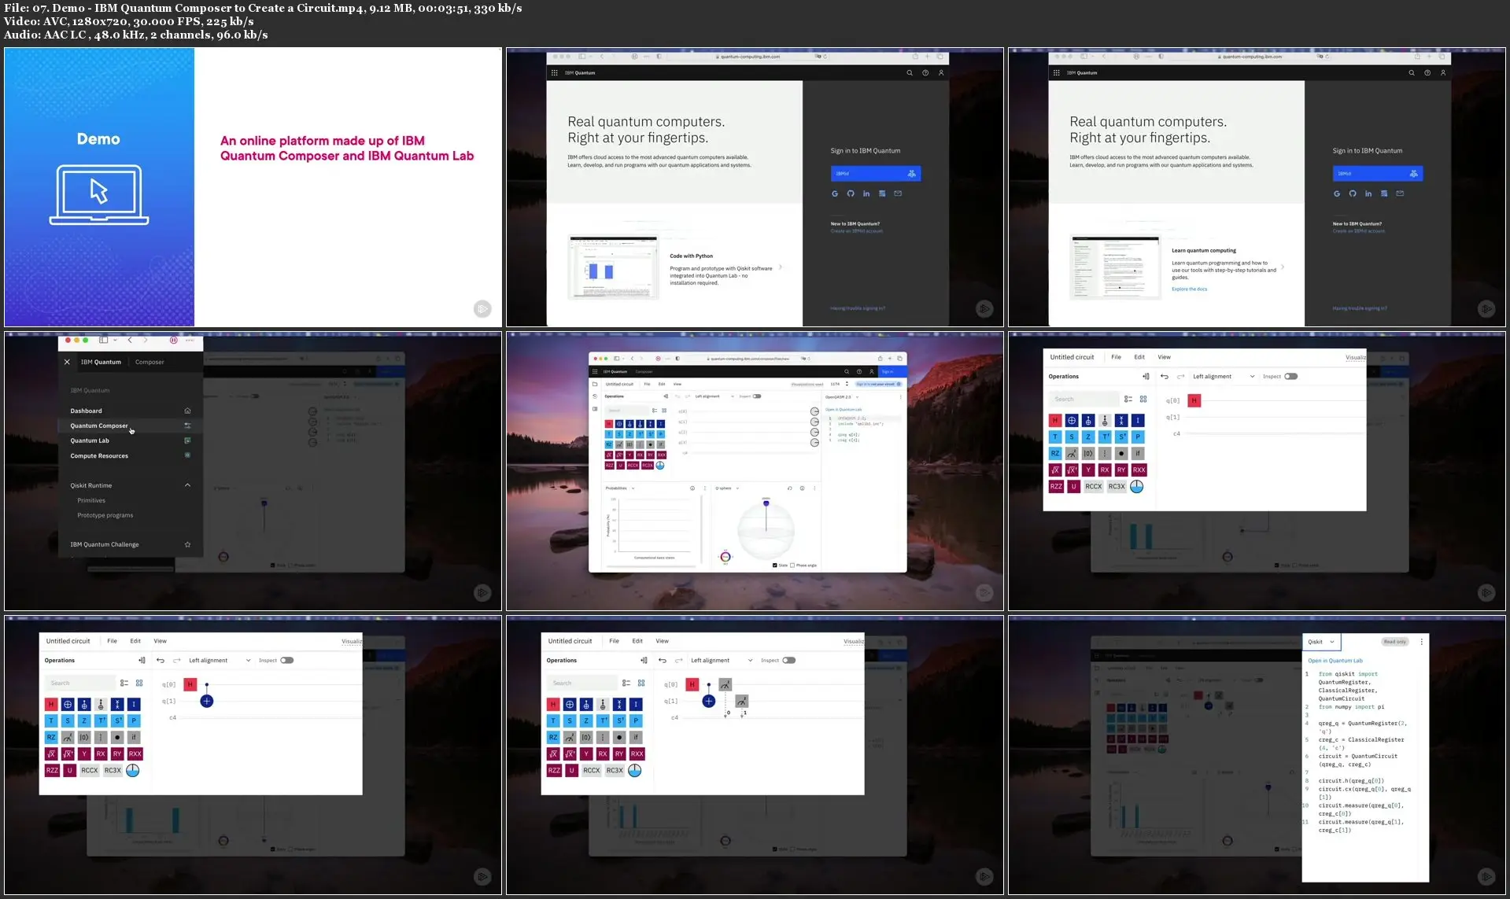The height and width of the screenshot is (899, 1510).
Task: Open View menu in measurement circuit frame
Action: pyautogui.click(x=663, y=641)
